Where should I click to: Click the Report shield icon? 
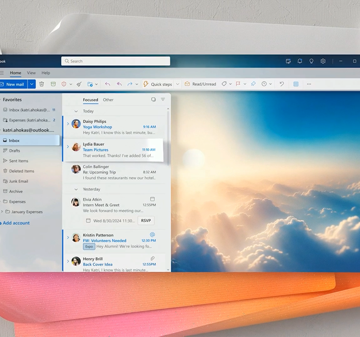(64, 84)
